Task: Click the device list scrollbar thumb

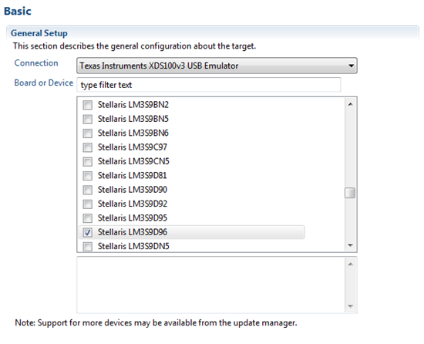Action: (350, 193)
